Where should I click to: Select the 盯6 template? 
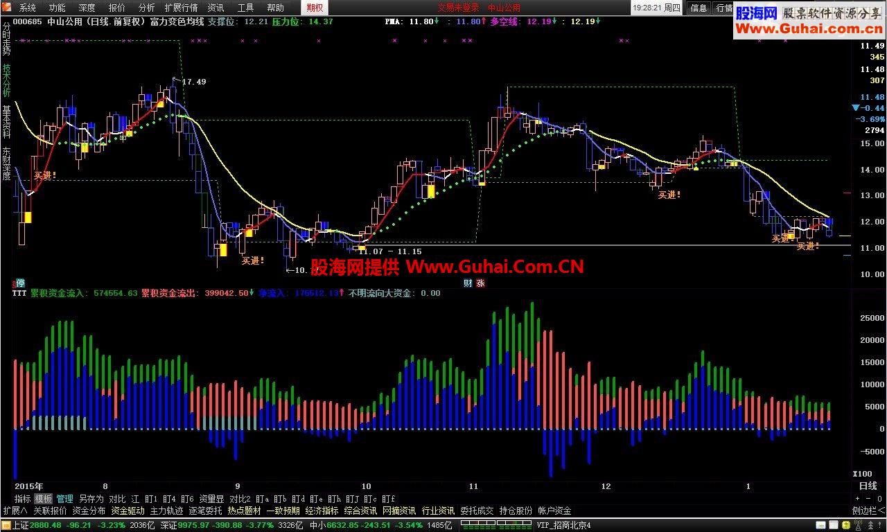[x=187, y=499]
